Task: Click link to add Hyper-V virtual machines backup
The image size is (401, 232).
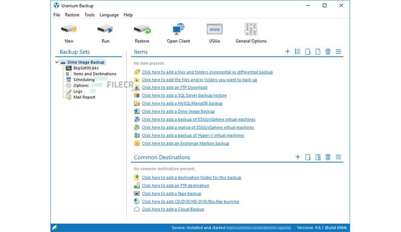Action: (x=193, y=135)
